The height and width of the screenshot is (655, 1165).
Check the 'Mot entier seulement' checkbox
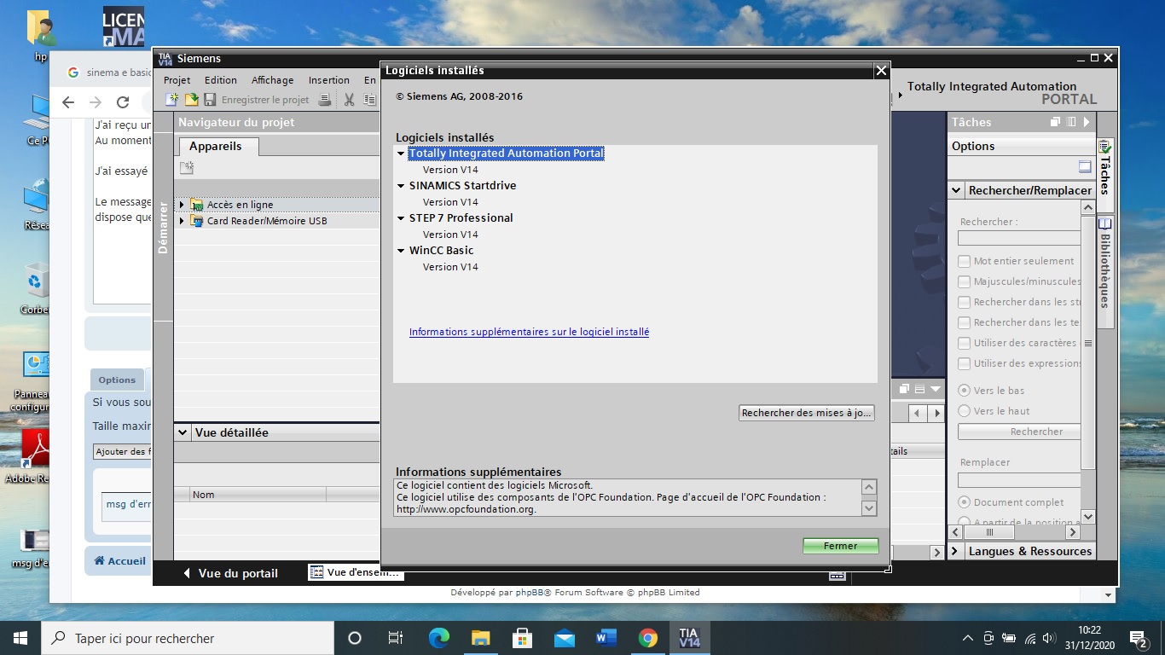point(964,261)
